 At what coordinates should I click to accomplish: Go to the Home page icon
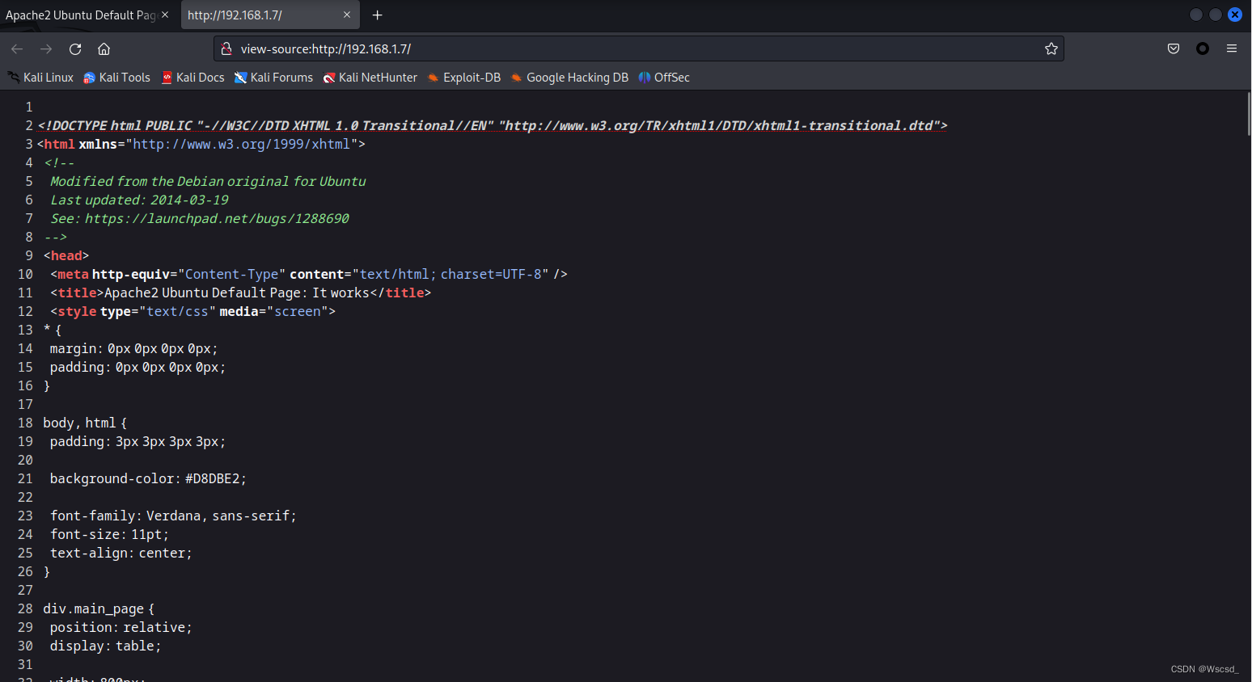pyautogui.click(x=104, y=49)
